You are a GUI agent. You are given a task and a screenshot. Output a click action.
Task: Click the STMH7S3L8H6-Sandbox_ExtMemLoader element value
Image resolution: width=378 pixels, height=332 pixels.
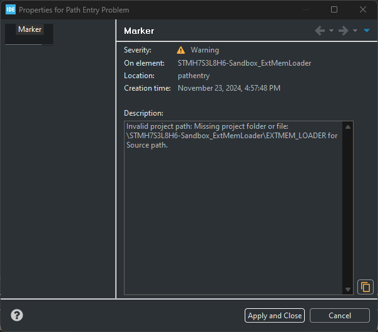(244, 63)
